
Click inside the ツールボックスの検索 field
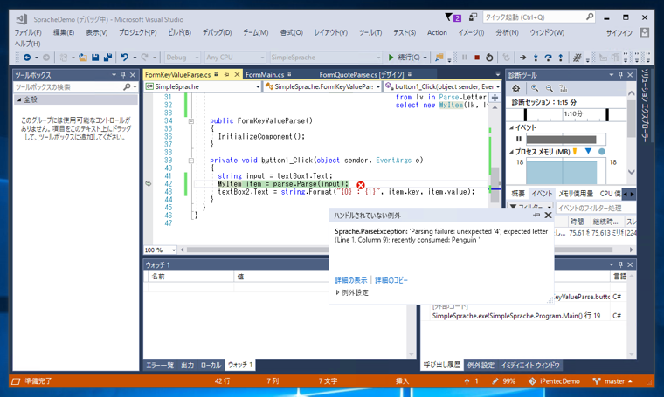pos(68,87)
